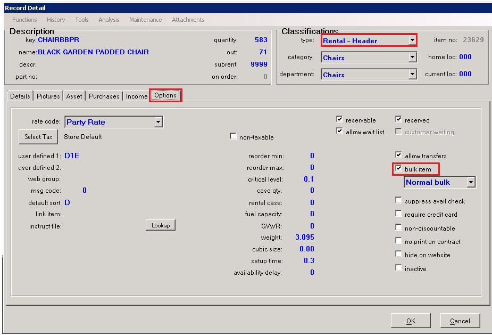Open the department Chairs dropdown
Viewport: 492px width, 335px height.
pos(412,75)
